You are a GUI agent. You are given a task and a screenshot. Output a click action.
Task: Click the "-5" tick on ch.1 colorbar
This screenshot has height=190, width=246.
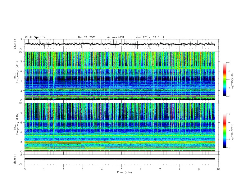point(229,79)
